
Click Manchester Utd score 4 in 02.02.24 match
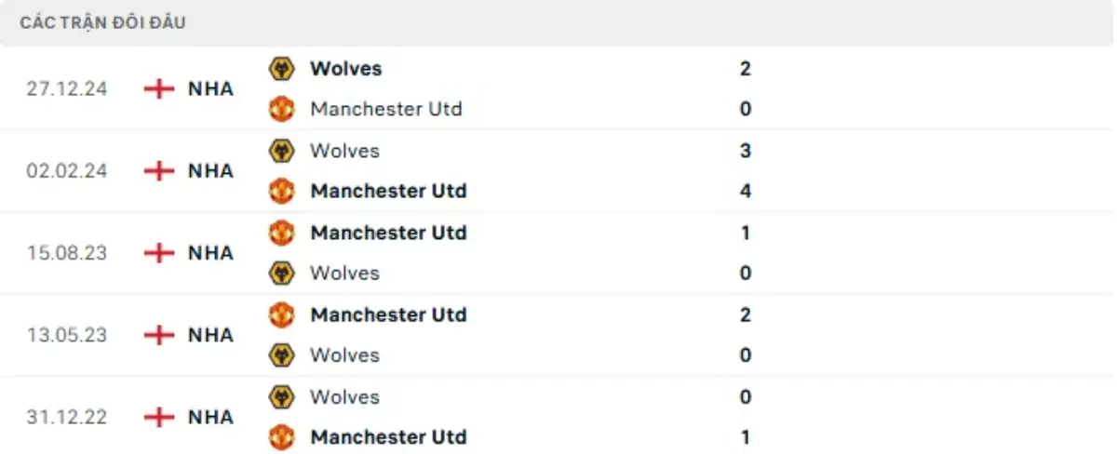745,192
